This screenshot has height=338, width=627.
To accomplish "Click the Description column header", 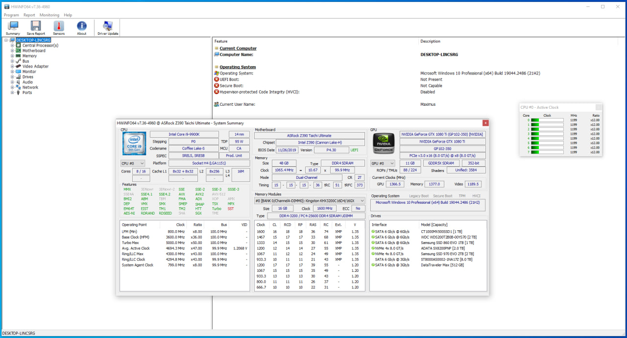I will (430, 41).
